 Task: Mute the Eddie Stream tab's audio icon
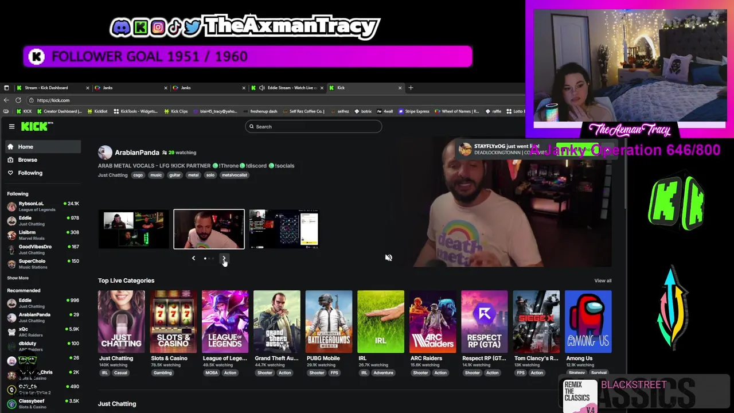(262, 88)
